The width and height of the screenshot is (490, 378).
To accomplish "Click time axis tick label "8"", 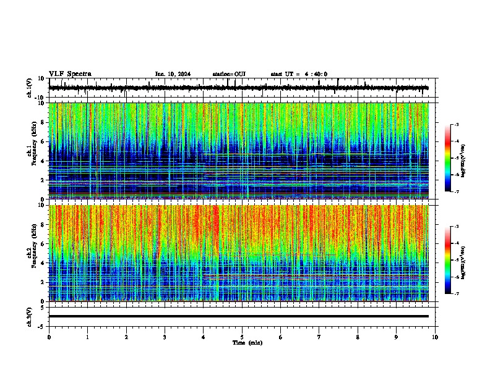I will coord(358,337).
